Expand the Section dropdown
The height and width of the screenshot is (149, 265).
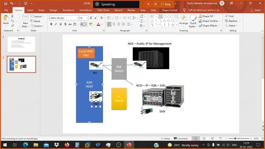[x=38, y=26]
